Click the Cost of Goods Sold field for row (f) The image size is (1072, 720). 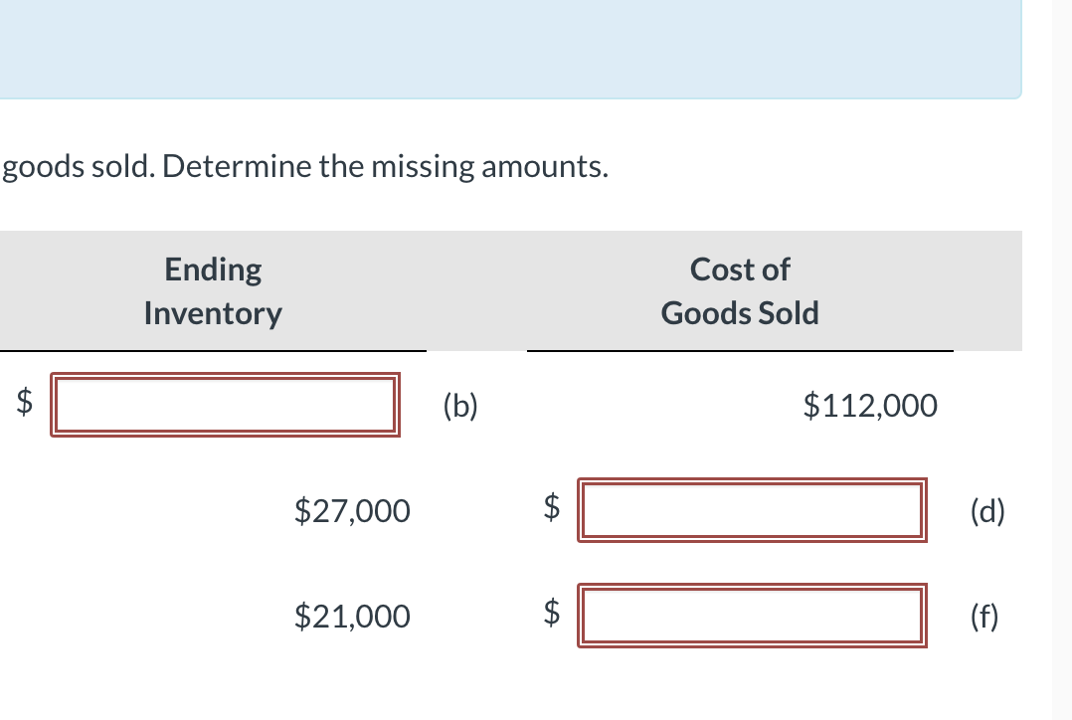point(751,616)
